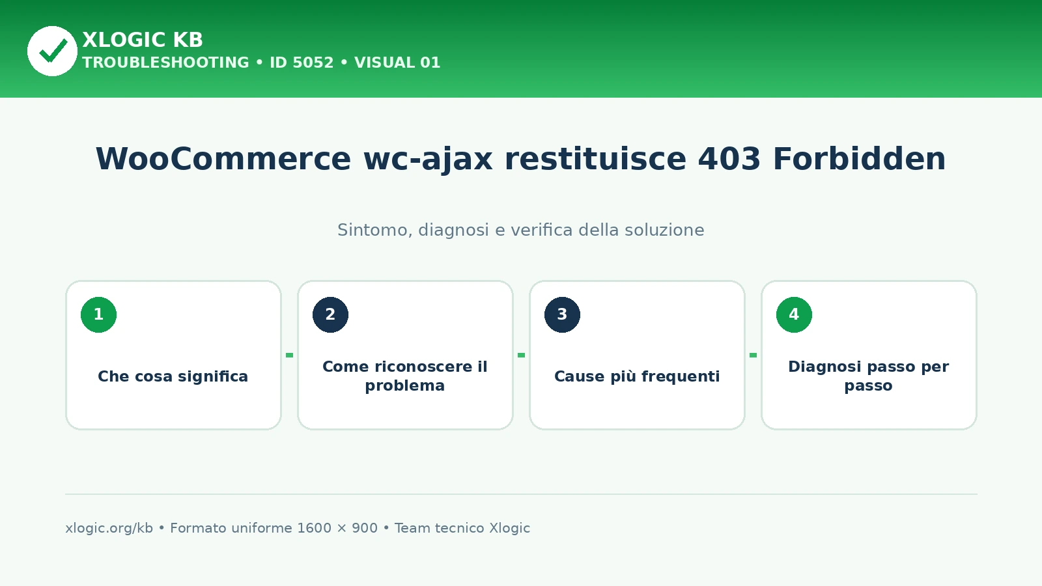Click the XLOGIC KB header title

[x=143, y=40]
